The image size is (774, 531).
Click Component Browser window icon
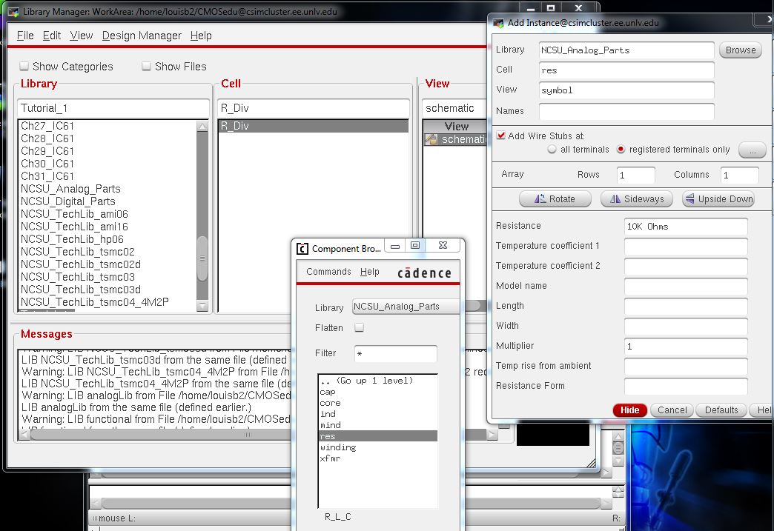pyautogui.click(x=302, y=249)
